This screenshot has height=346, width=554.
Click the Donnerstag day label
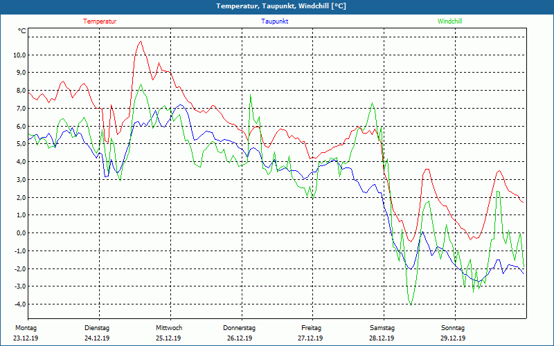pos(239,328)
